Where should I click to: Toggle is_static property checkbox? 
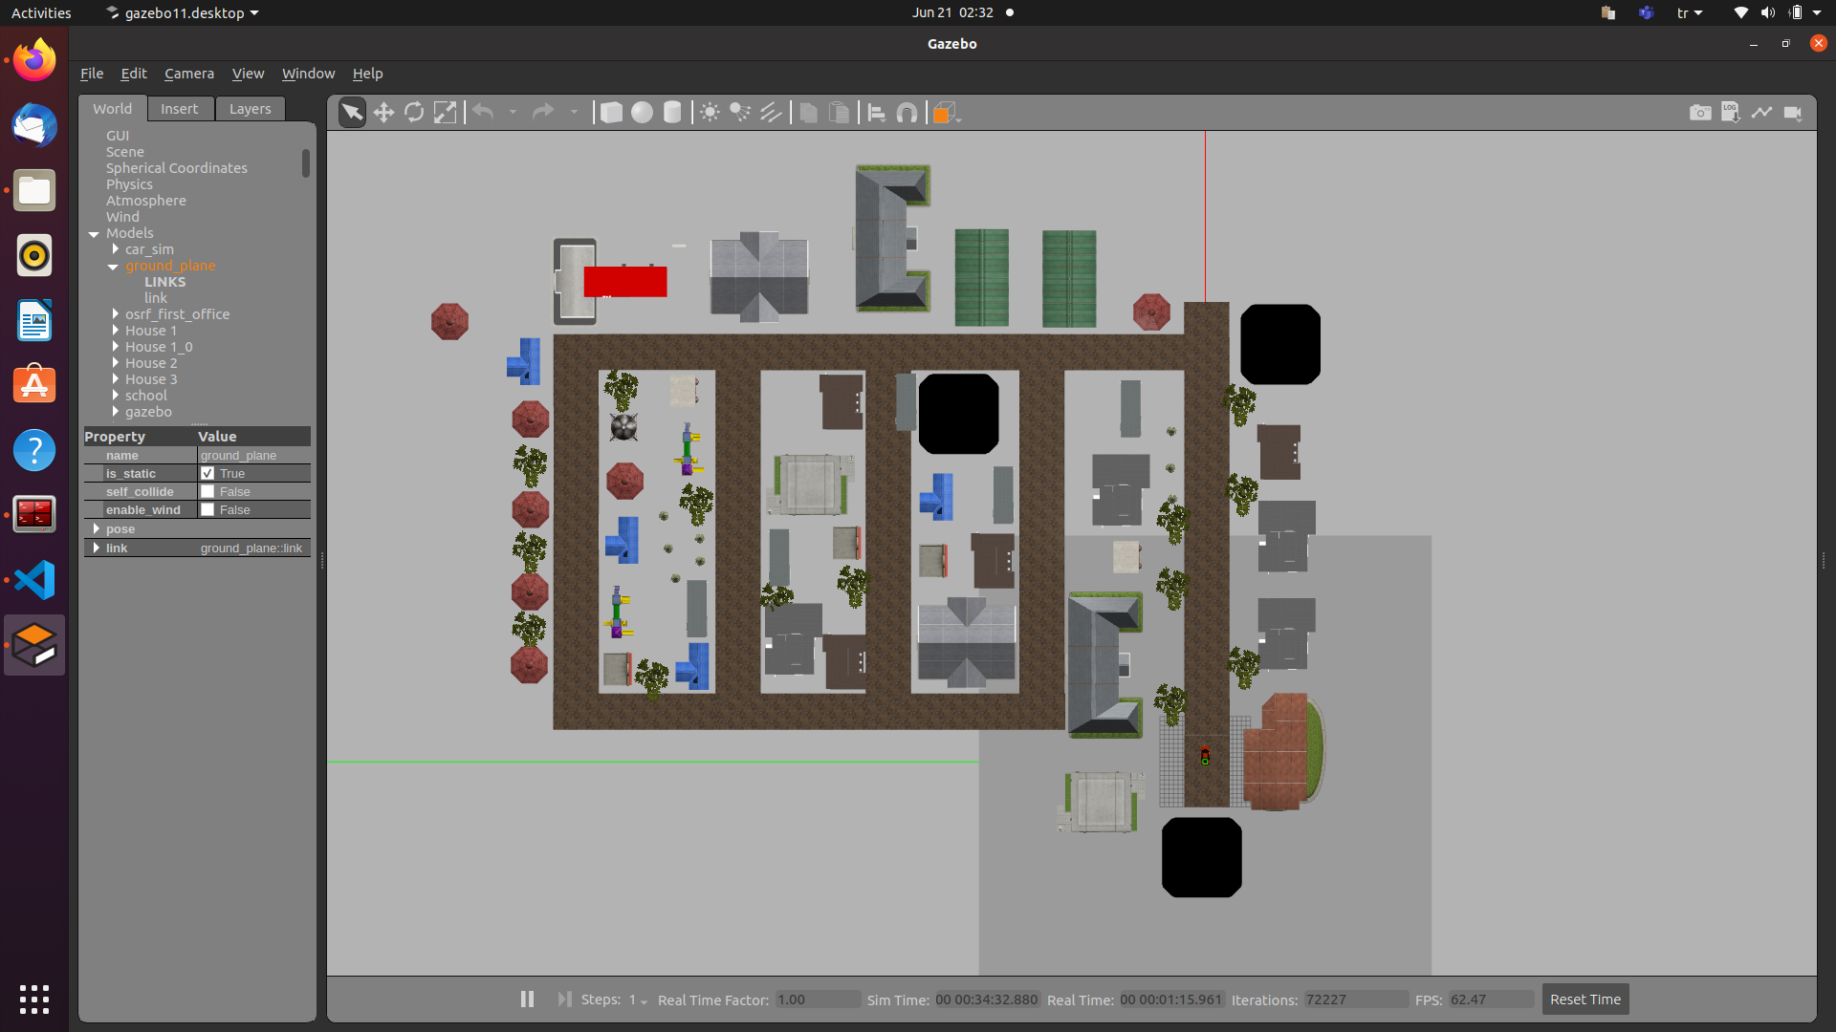click(x=207, y=473)
